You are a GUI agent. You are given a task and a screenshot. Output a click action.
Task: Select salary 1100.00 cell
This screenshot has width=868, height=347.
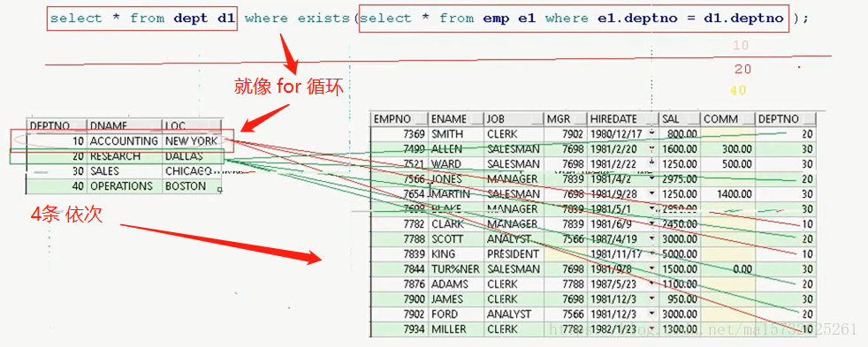(680, 284)
